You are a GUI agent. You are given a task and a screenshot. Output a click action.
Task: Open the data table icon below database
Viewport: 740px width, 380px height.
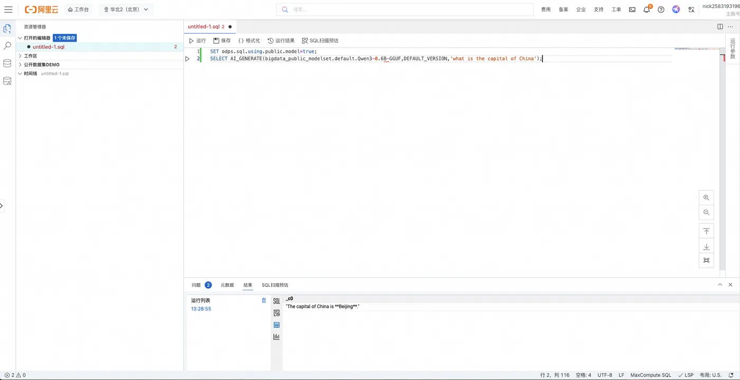[7, 81]
